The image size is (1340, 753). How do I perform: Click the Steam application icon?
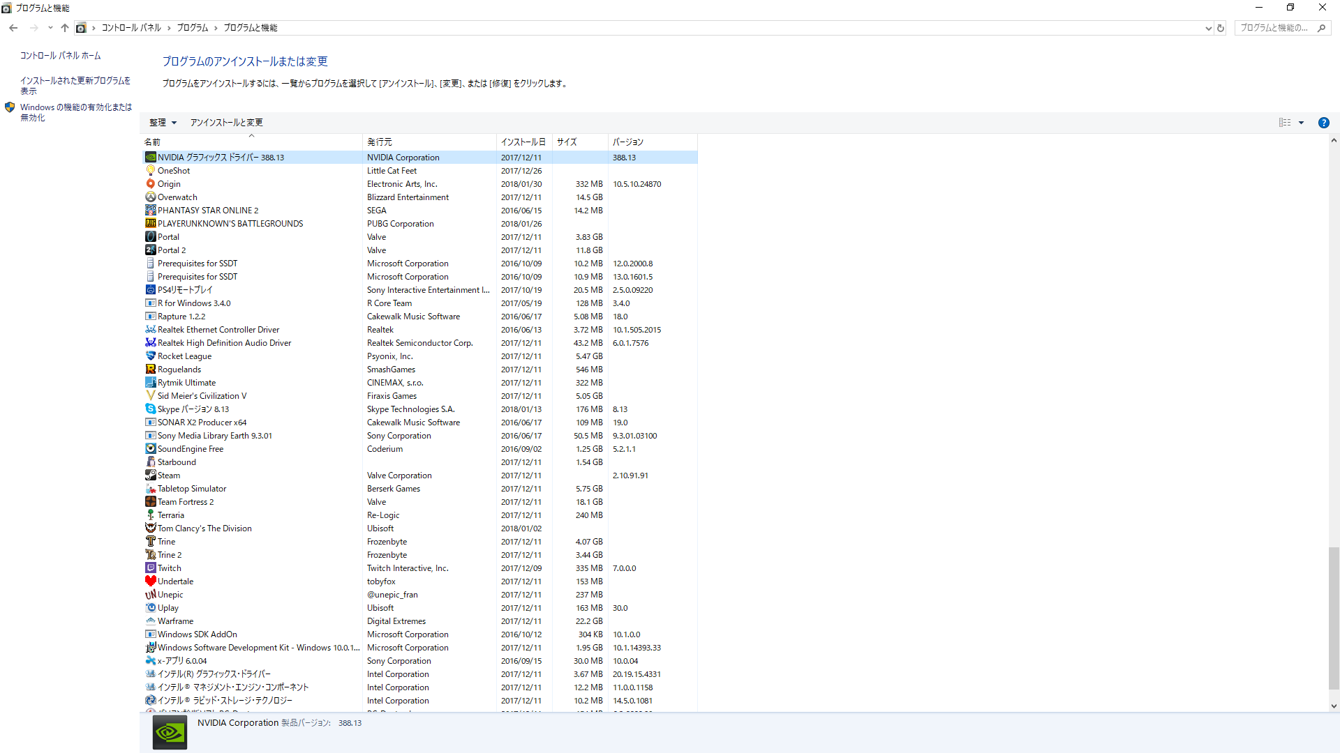(x=150, y=476)
